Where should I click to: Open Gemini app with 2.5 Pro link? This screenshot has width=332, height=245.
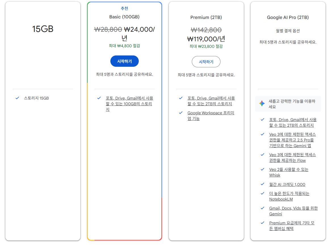(292, 140)
